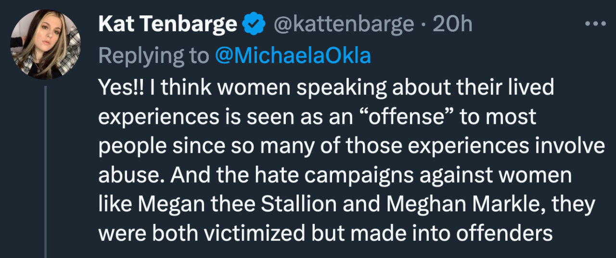Click the "Replying to" label
Image resolution: width=616 pixels, height=258 pixels.
pos(154,56)
